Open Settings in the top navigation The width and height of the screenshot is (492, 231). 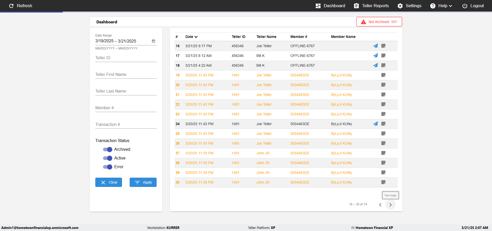(x=409, y=6)
